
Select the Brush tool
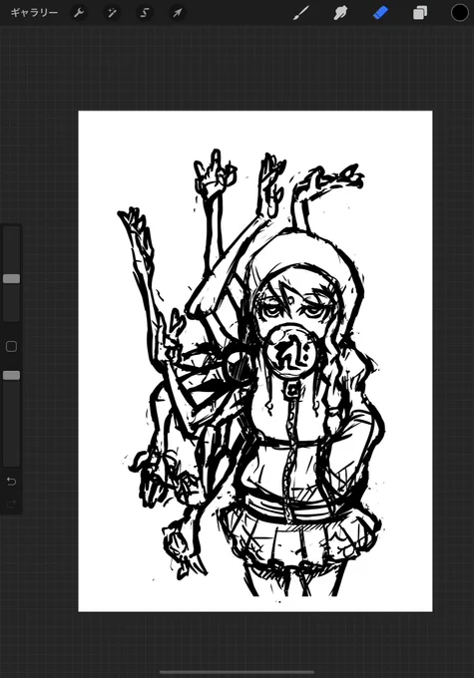(301, 13)
